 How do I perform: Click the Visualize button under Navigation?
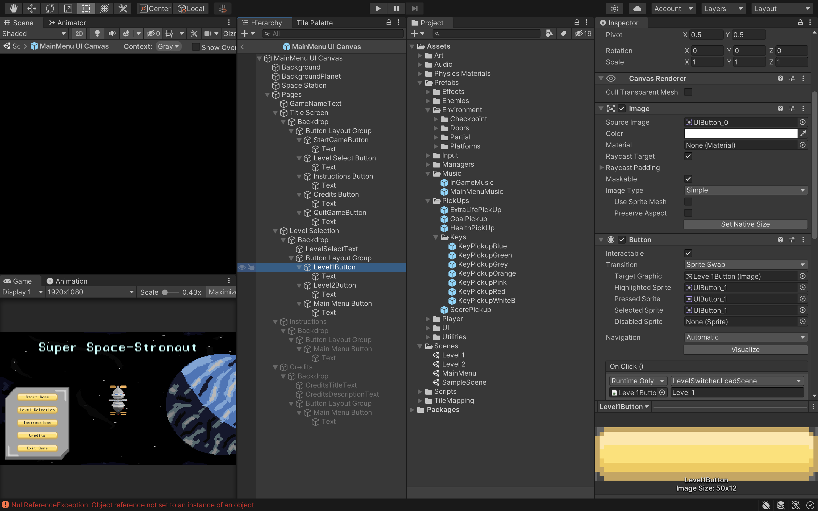(x=745, y=349)
